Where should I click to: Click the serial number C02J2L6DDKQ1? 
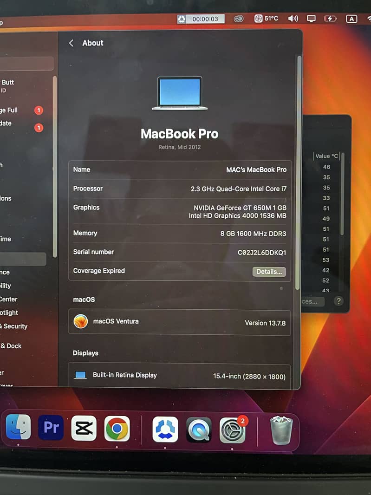coord(262,253)
